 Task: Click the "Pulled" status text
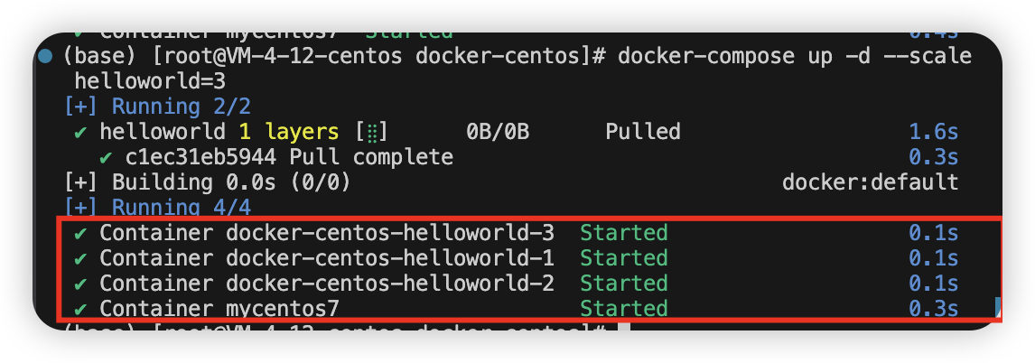pyautogui.click(x=642, y=132)
